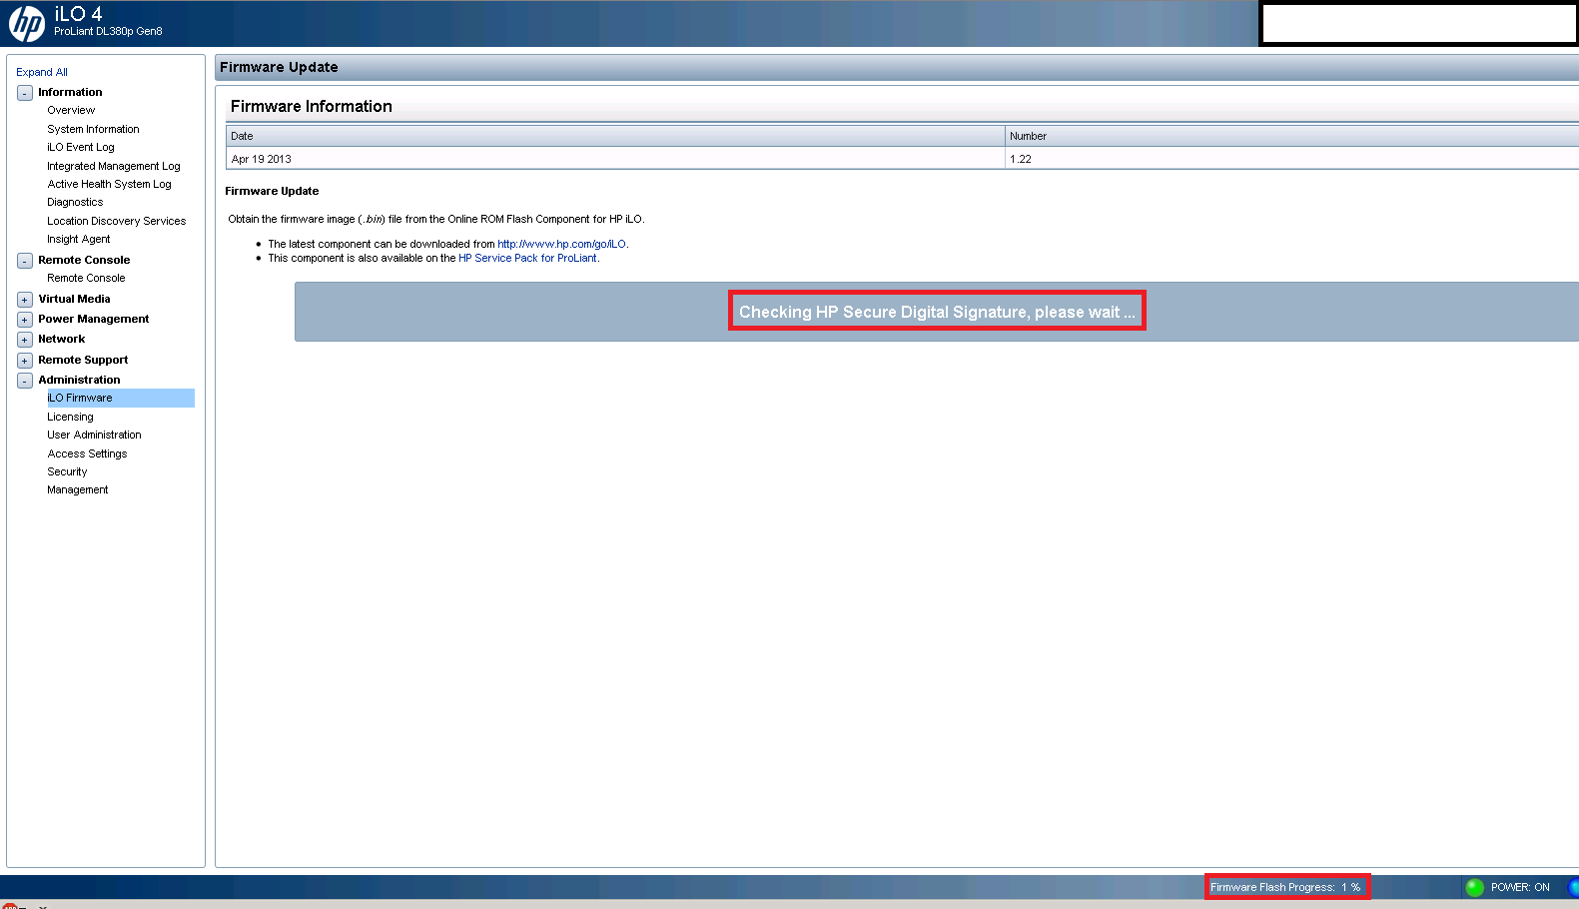Collapse the Administration tree section

pyautogui.click(x=25, y=381)
